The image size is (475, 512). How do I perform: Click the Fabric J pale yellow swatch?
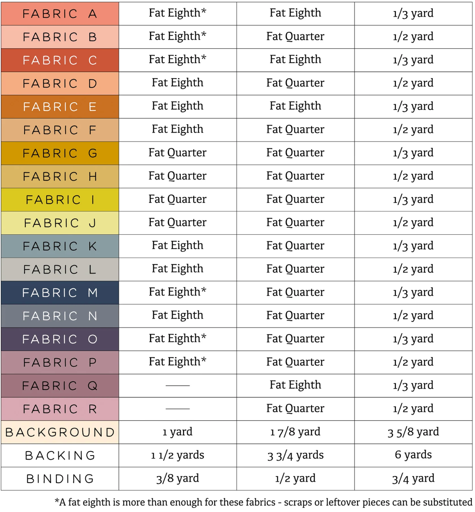click(60, 223)
